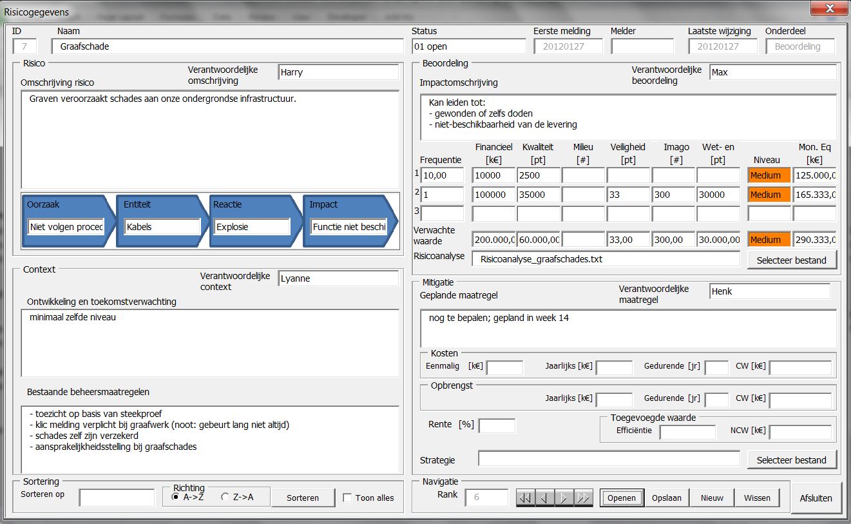The image size is (851, 524).
Task: Click row 1 Financieel field '10000'
Action: pos(493,175)
